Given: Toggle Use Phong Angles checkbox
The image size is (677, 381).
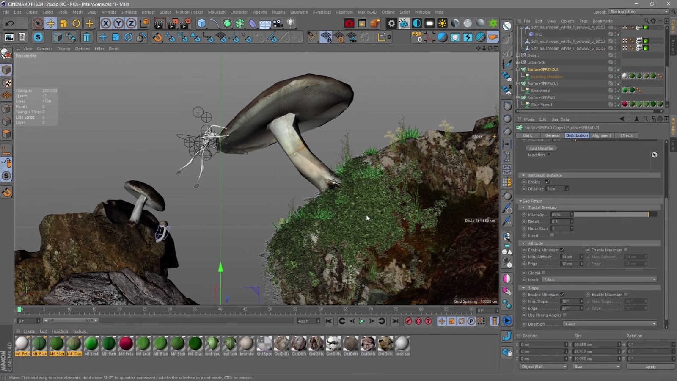Looking at the screenshot, I should coord(565,315).
